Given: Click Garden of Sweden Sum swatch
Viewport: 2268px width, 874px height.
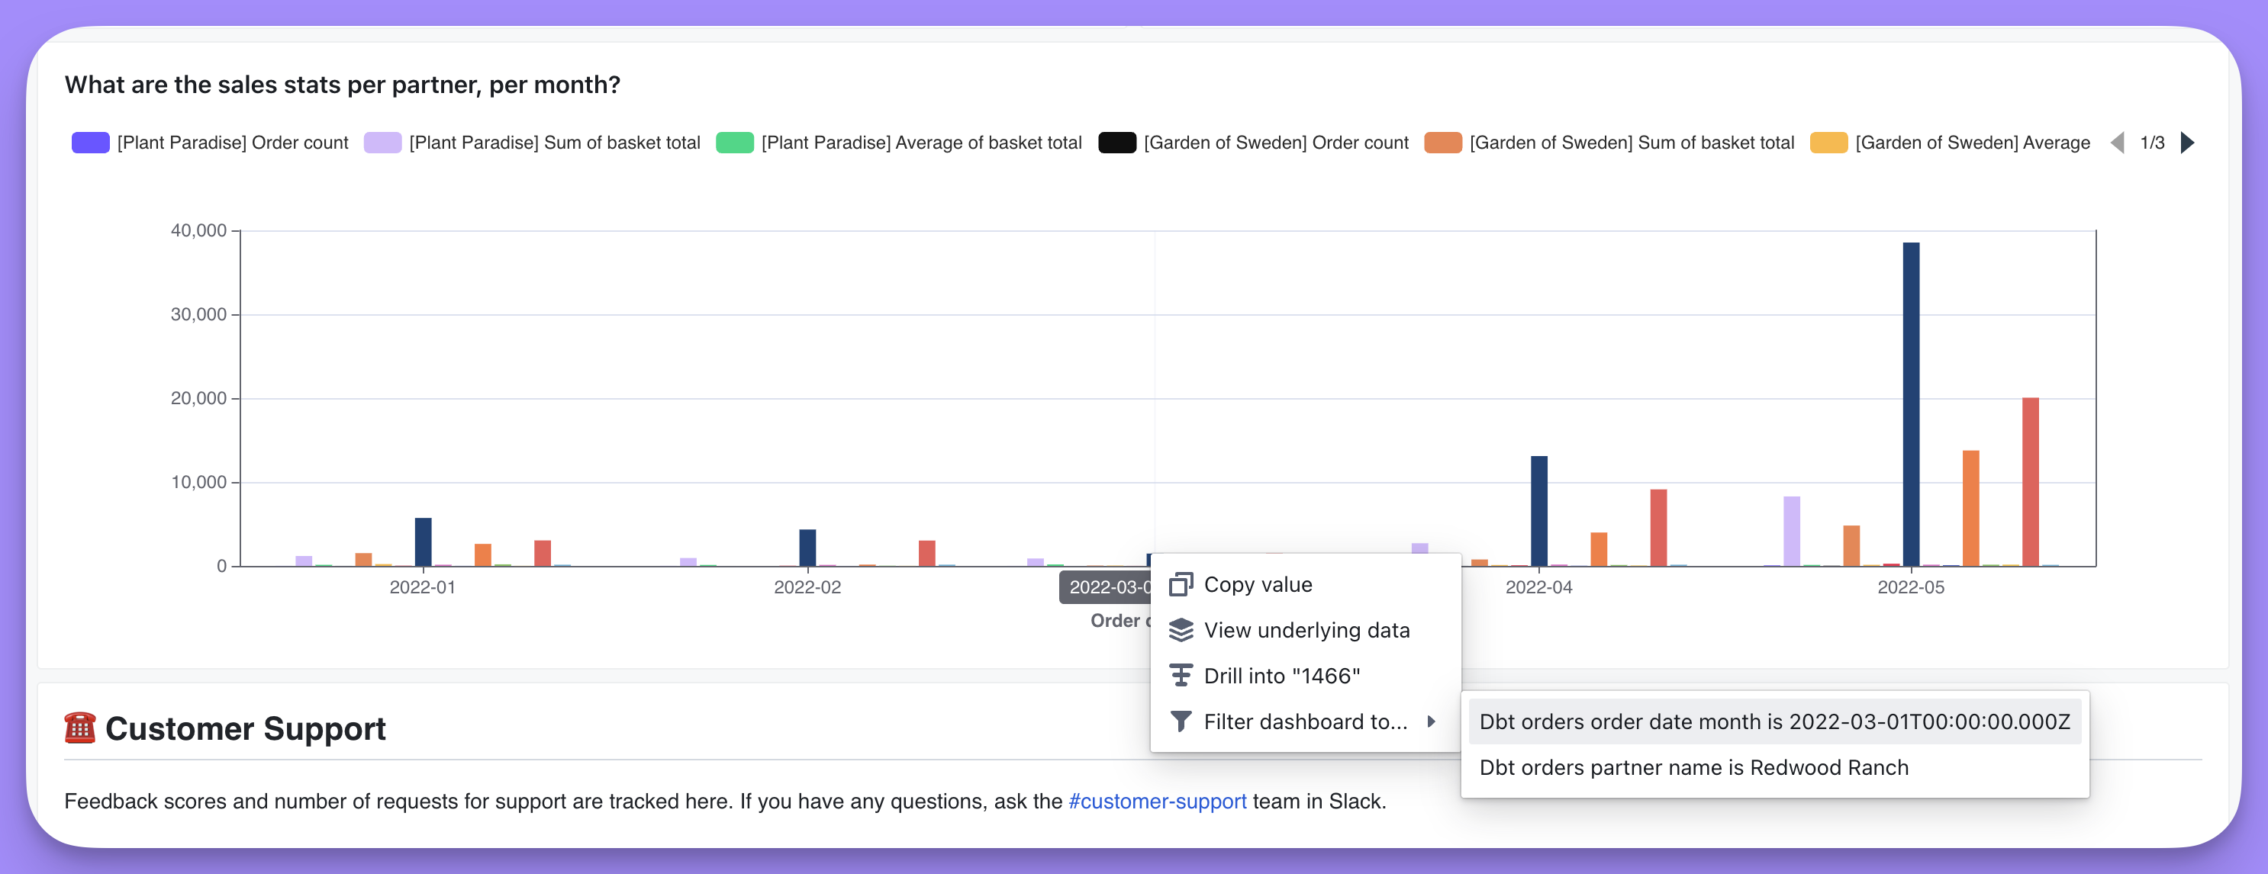Looking at the screenshot, I should point(1443,143).
